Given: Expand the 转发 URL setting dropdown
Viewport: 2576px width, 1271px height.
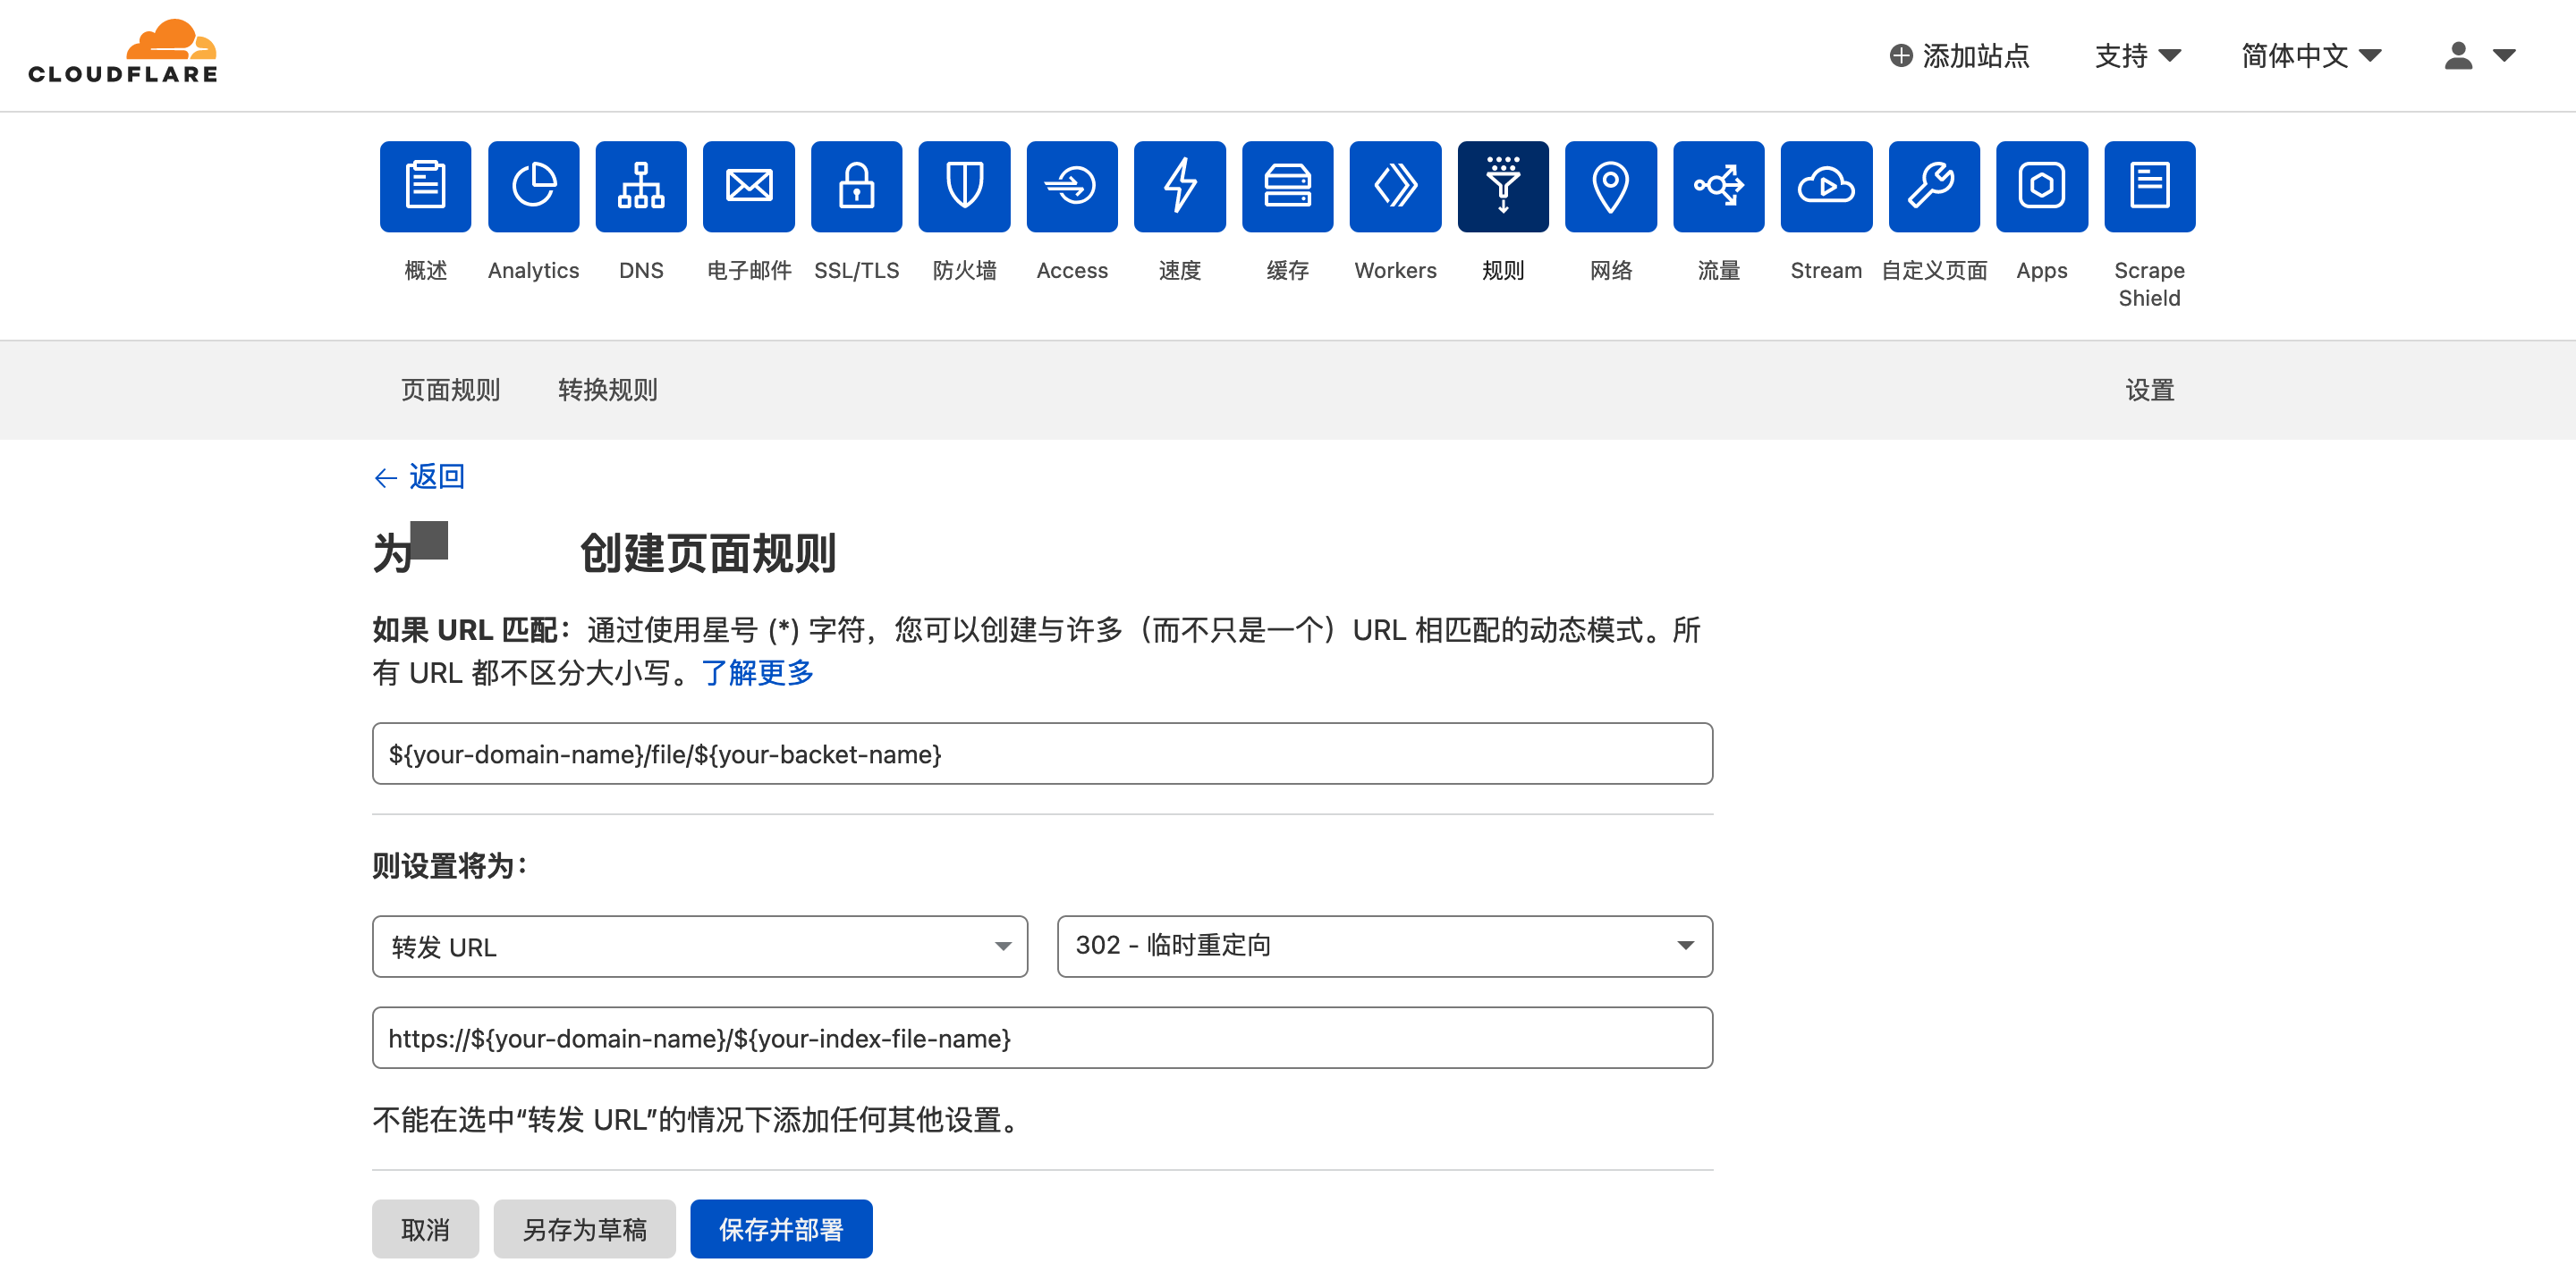Looking at the screenshot, I should [x=699, y=947].
